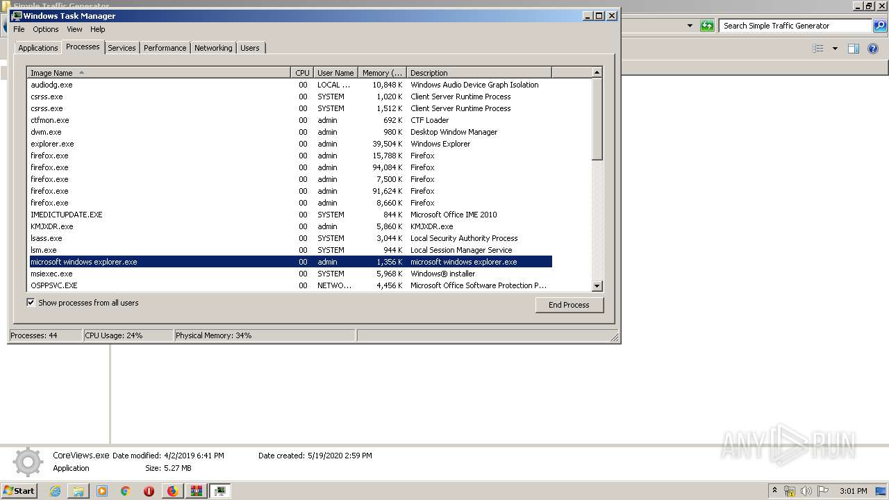Select the explorer.exe process row
Screen dimensions: 889x500
(290, 144)
